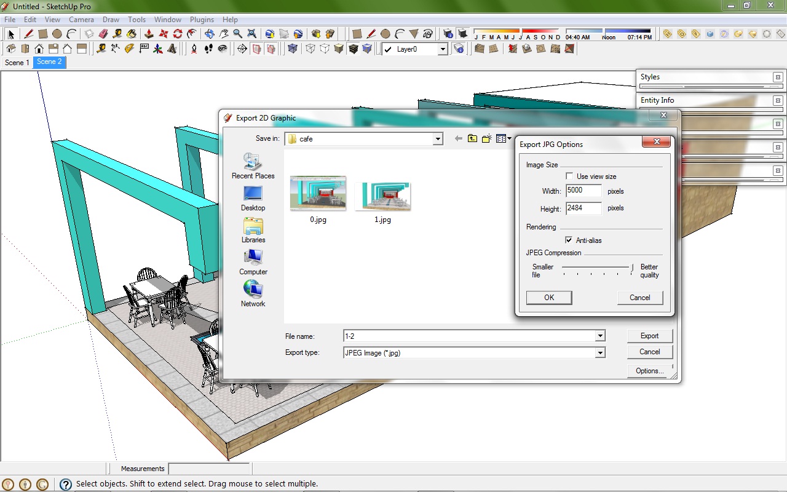Enable the Use view size checkbox
The width and height of the screenshot is (787, 492).
(x=569, y=176)
